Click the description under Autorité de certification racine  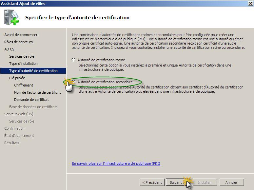(155, 67)
